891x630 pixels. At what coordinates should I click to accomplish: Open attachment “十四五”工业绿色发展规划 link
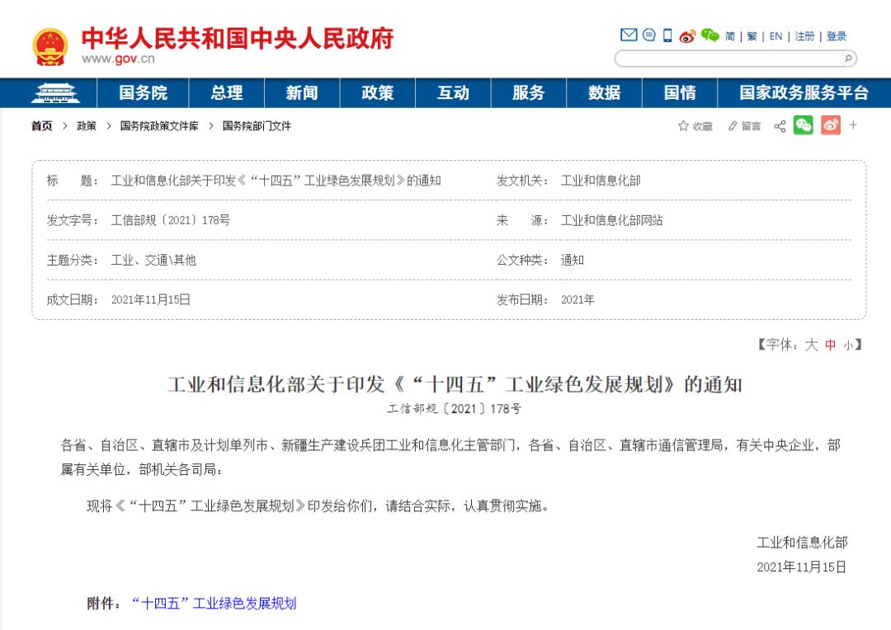[214, 604]
